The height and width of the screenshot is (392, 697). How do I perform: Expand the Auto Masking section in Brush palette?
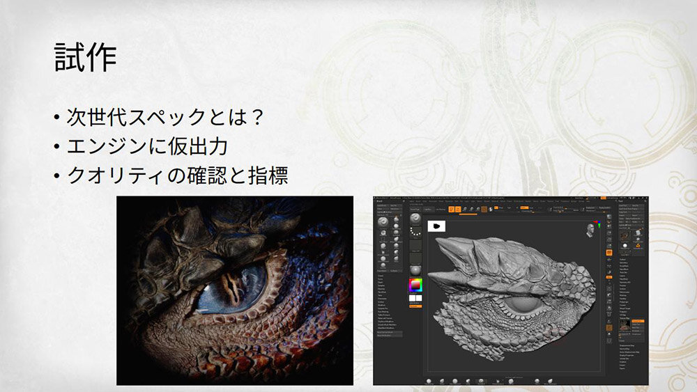click(x=383, y=312)
